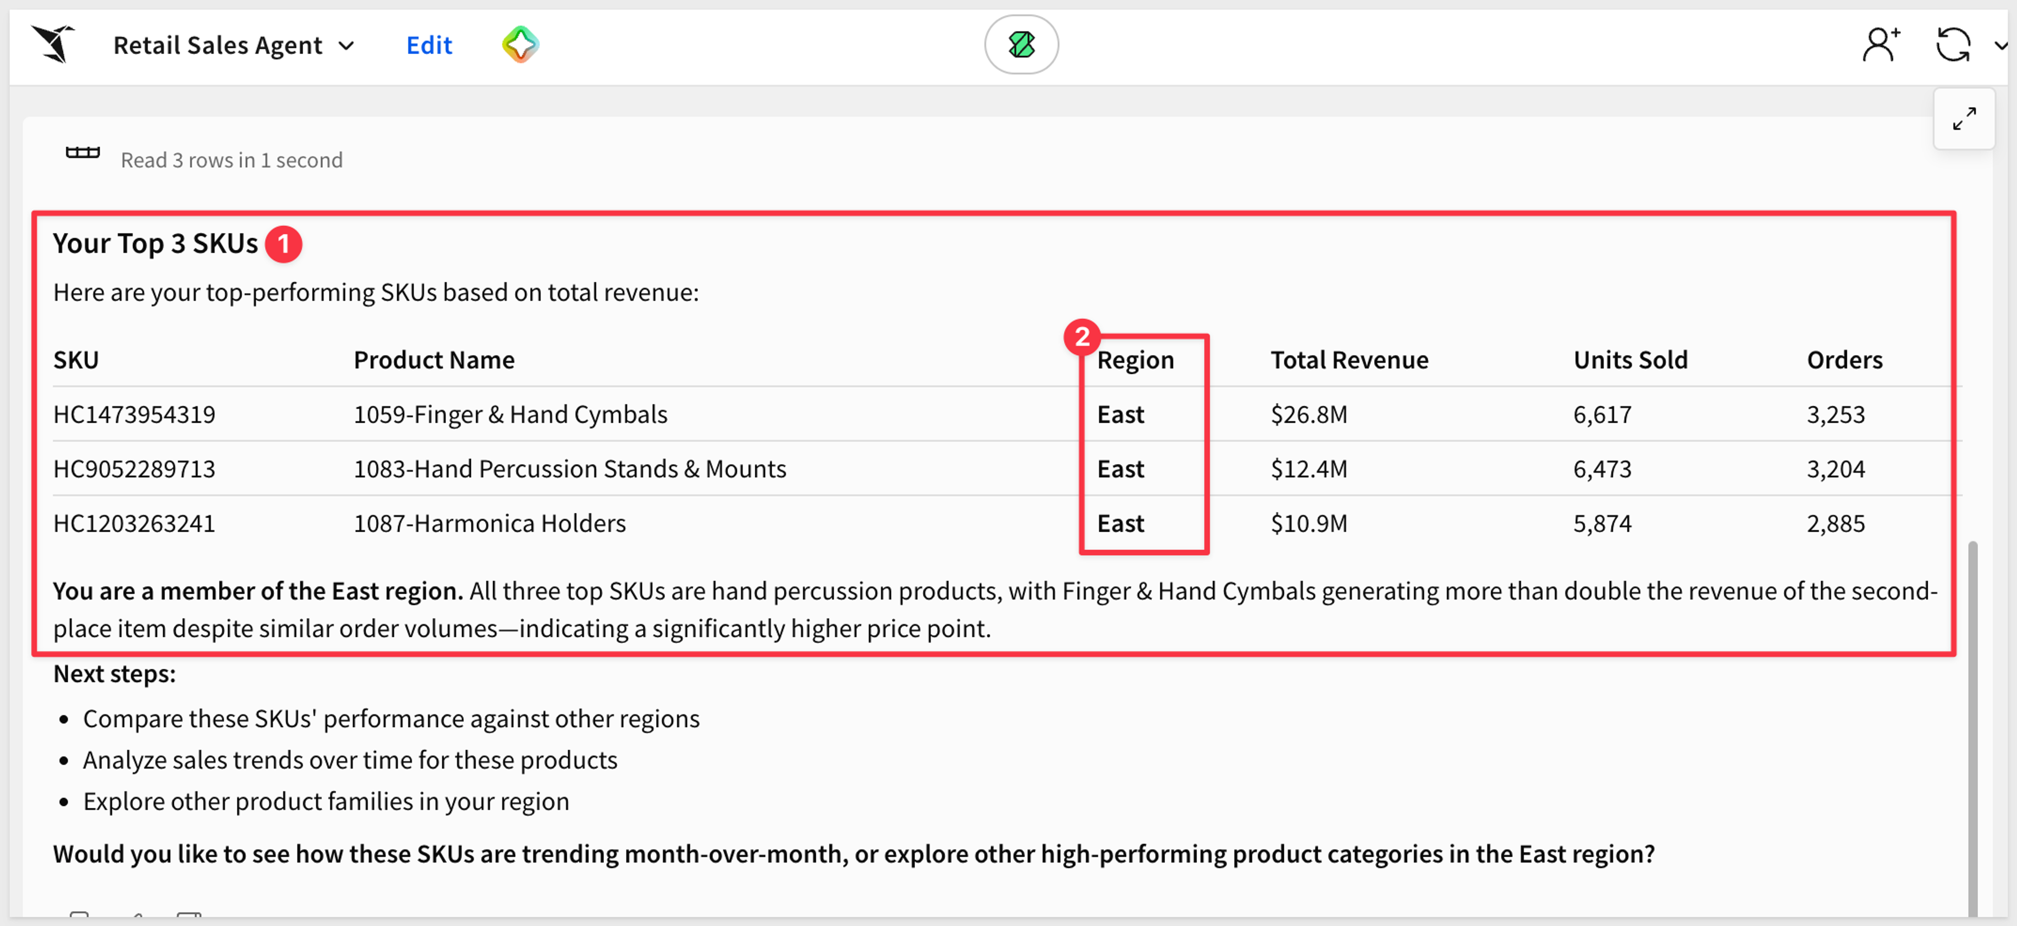Select SKU cell HC9052289713
2017x926 pixels.
(134, 469)
